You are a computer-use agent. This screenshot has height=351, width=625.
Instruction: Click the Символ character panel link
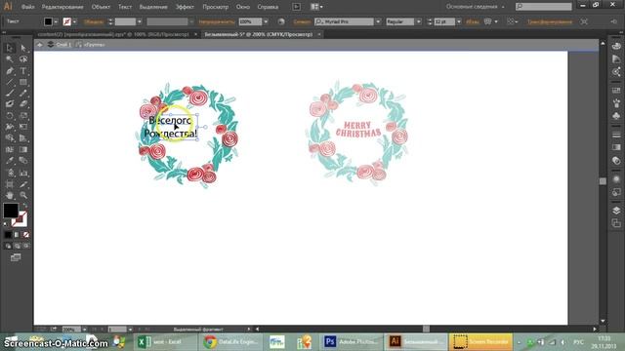pyautogui.click(x=302, y=21)
